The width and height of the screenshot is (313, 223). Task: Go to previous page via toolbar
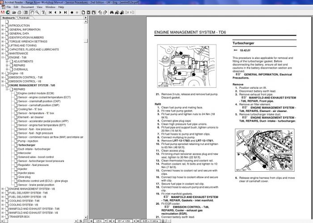[55, 12]
